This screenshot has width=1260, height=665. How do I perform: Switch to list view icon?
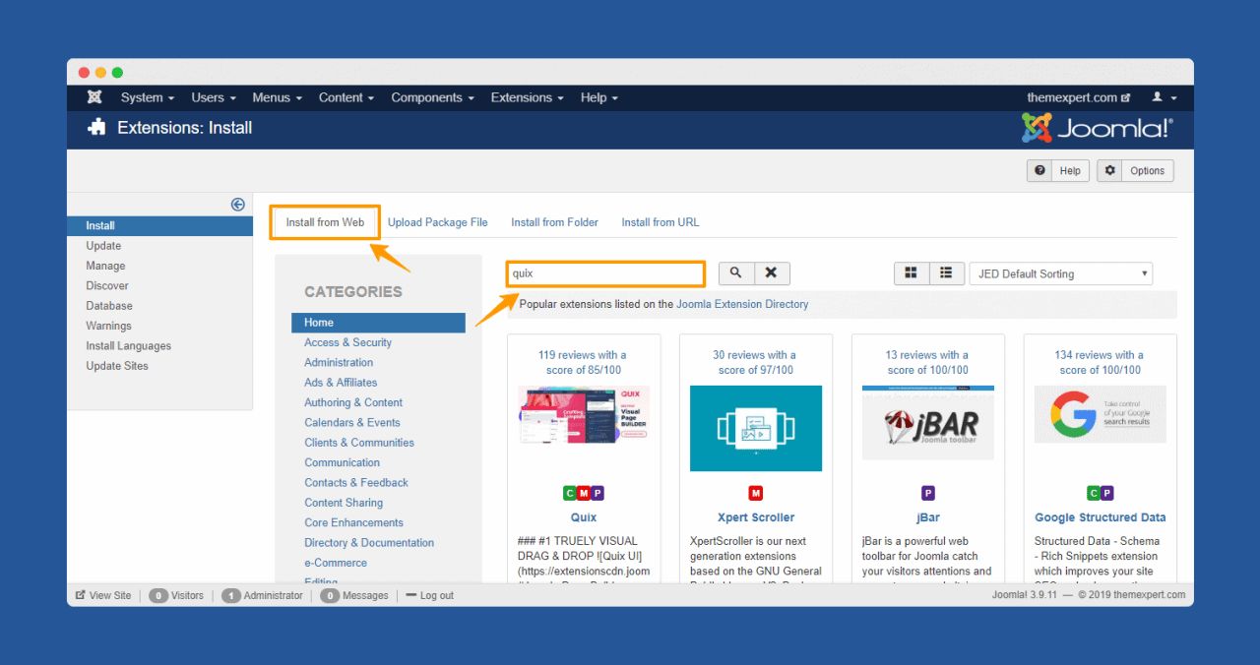click(946, 273)
